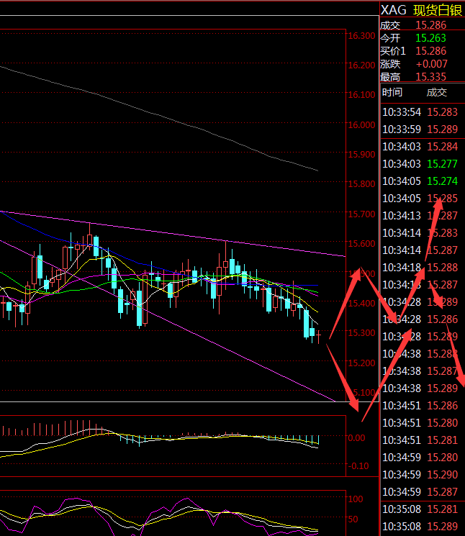Viewport: 465px width, 536px height.
Task: Click the 15.600 price axis label
Action: click(361, 243)
